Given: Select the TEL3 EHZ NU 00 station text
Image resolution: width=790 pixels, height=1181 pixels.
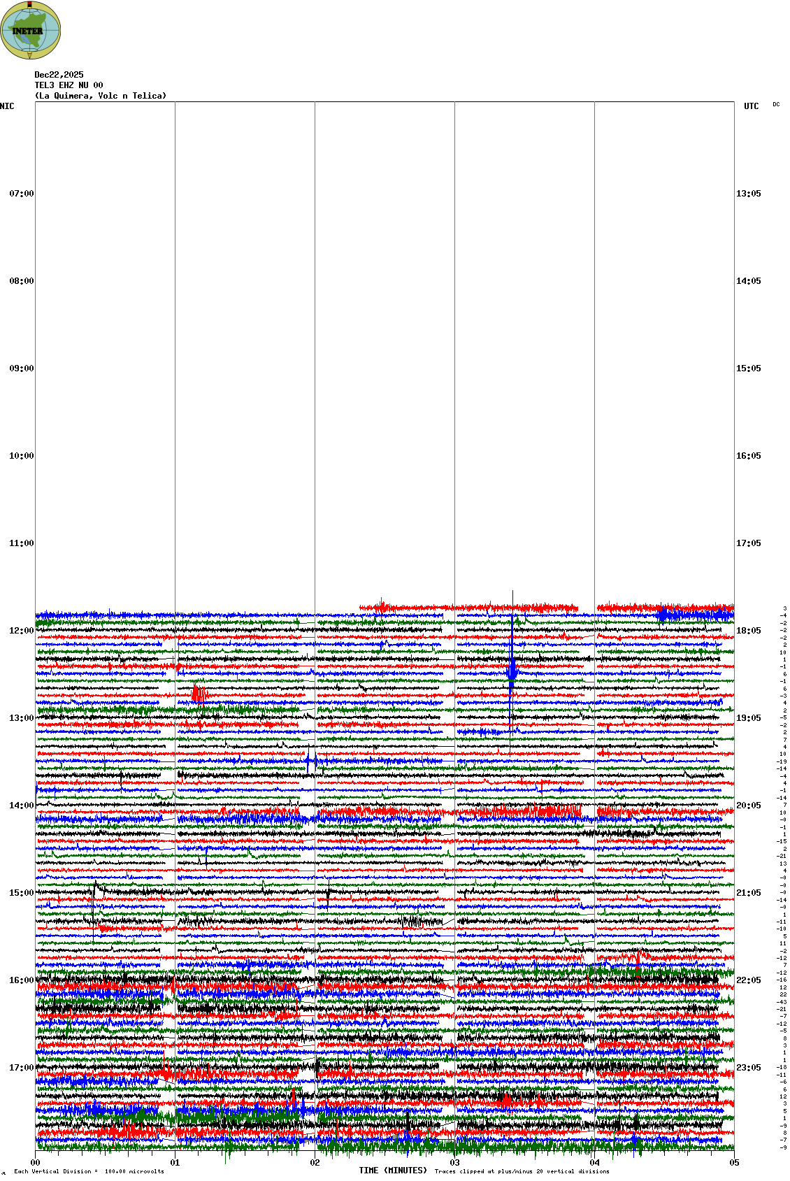Looking at the screenshot, I should 69,85.
